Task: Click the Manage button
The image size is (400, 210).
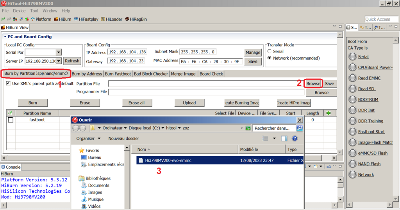Action: 253,53
